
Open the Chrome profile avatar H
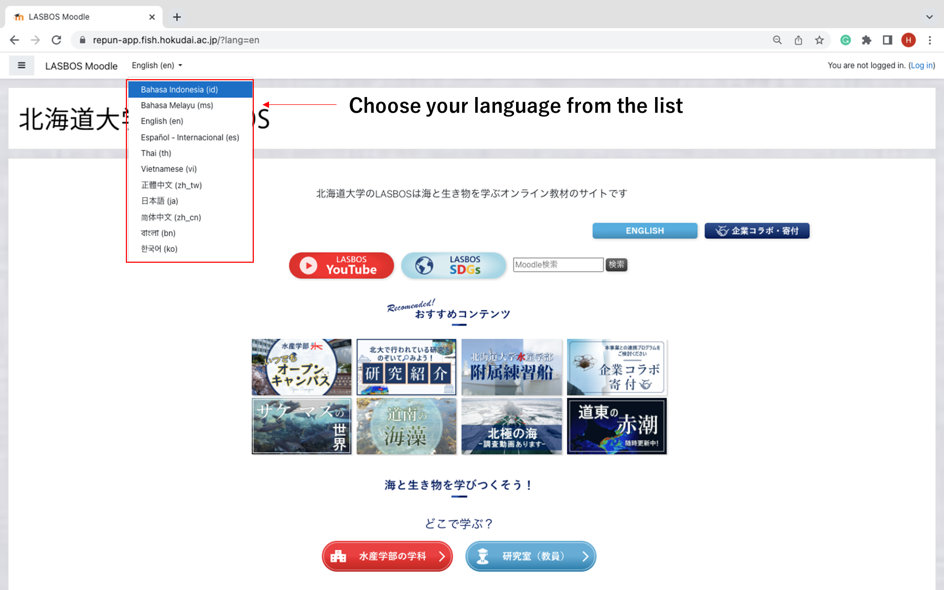point(908,40)
